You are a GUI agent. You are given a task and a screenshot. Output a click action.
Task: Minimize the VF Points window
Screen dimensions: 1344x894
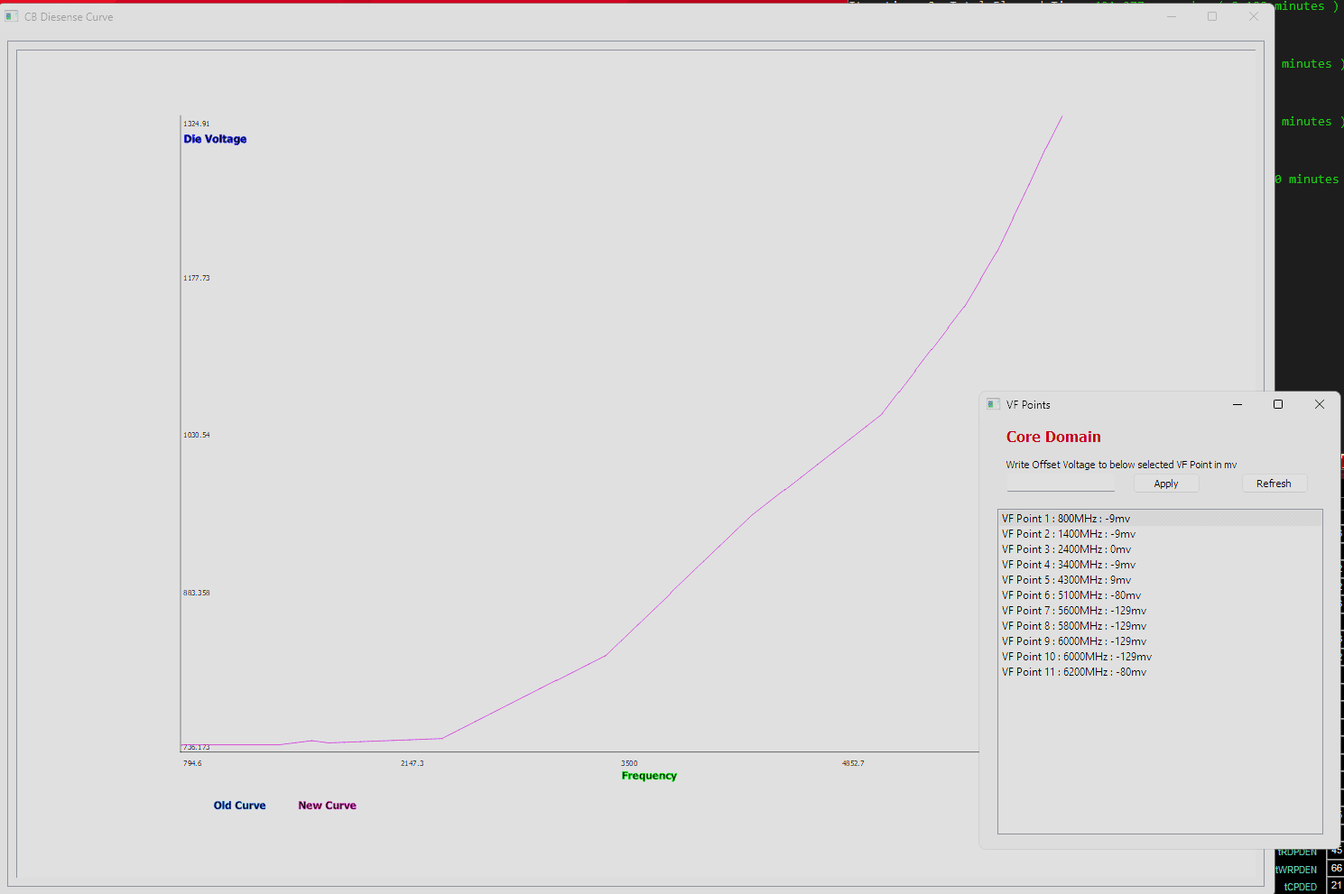(1237, 404)
